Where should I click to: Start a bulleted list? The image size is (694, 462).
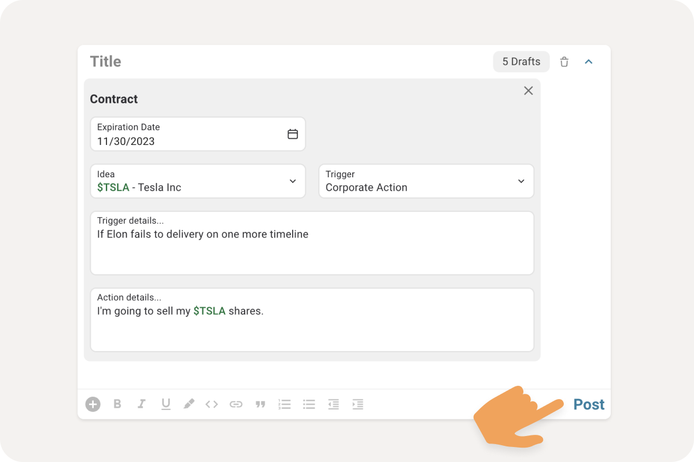309,404
